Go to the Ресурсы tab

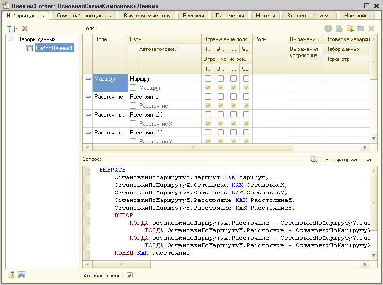[x=193, y=16]
